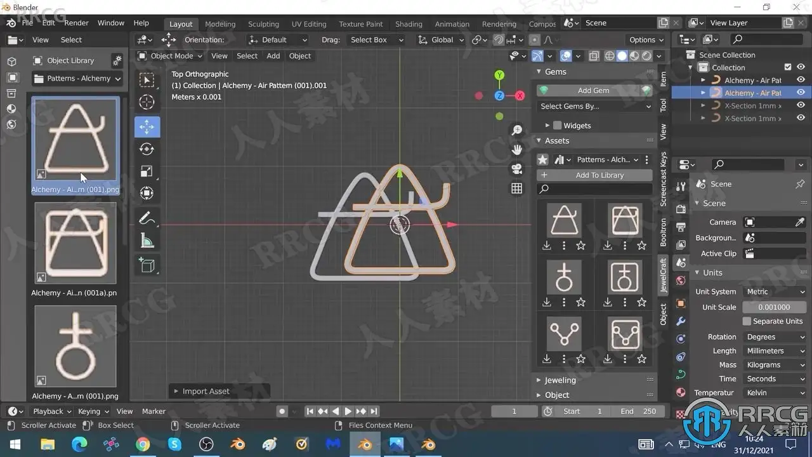Toggle visibility of second X-Section 1mm
Viewport: 812px width, 457px height.
click(801, 118)
